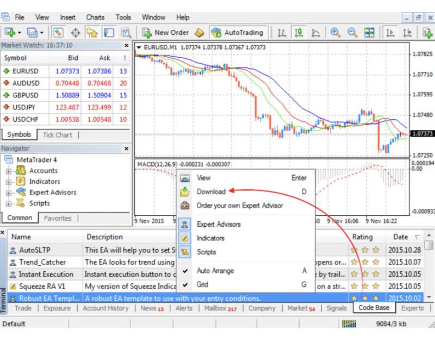
Task: Toggle the Auto Scroll chart icon
Action: (x=390, y=33)
